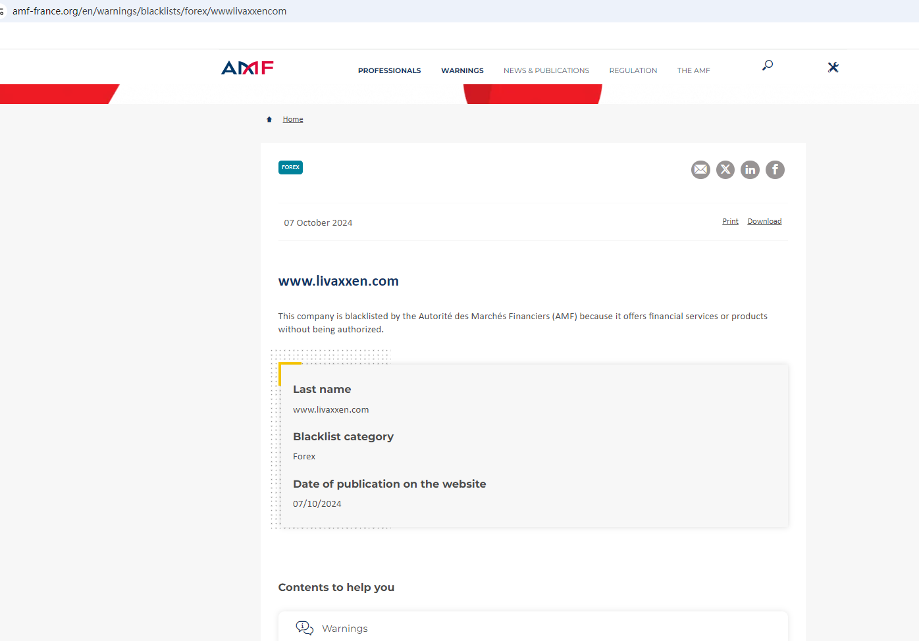919x641 pixels.
Task: Click the www.livaxxen.com page heading
Action: (x=338, y=281)
